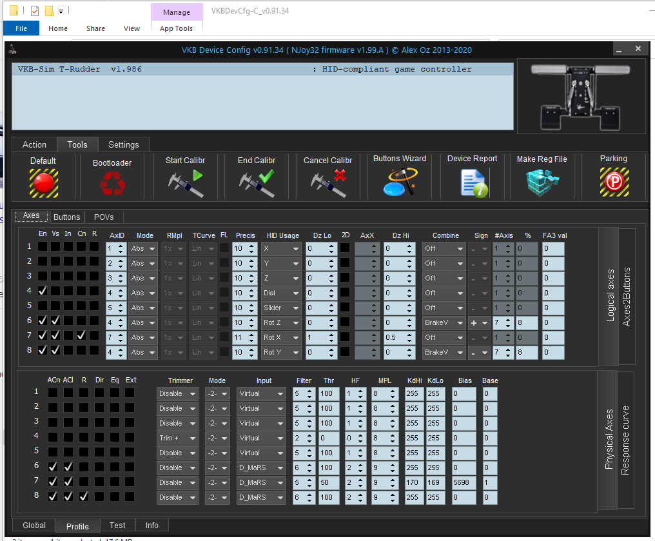The width and height of the screenshot is (655, 541).
Task: Open Input dropdown for physical axis 6
Action: (x=261, y=468)
